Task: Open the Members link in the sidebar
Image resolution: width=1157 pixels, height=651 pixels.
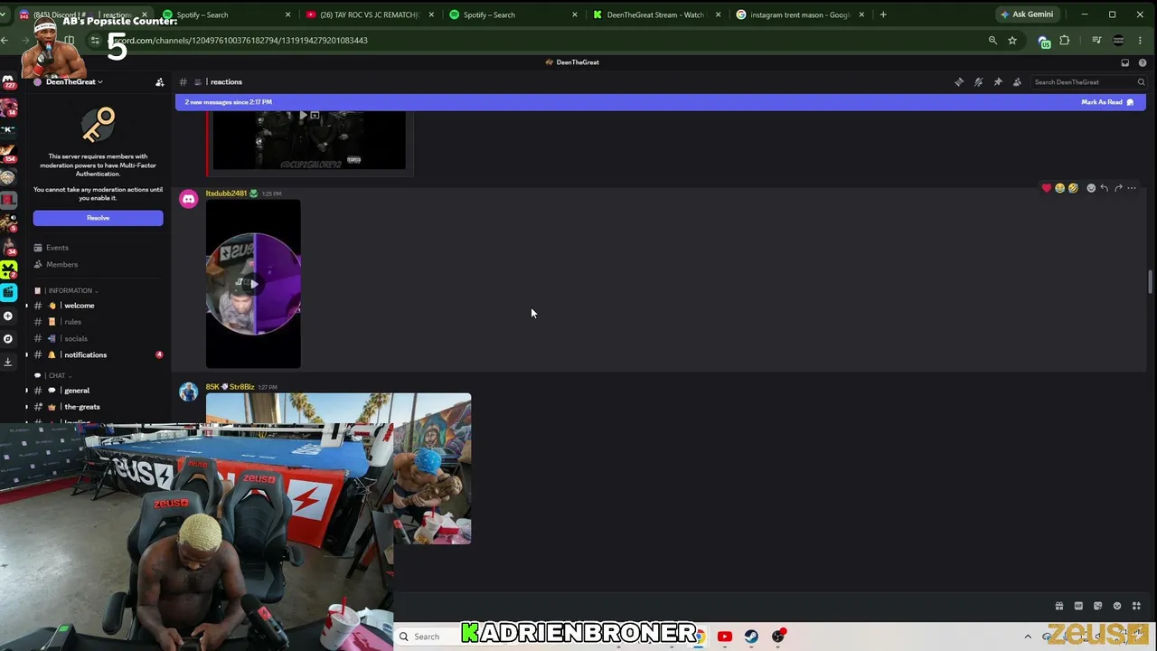Action: coord(61,265)
